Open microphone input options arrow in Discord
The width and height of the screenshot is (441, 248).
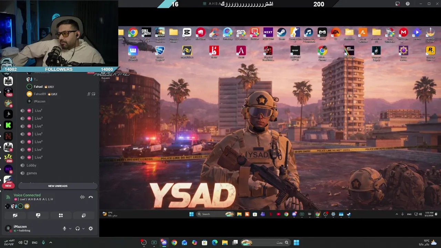[70, 228]
